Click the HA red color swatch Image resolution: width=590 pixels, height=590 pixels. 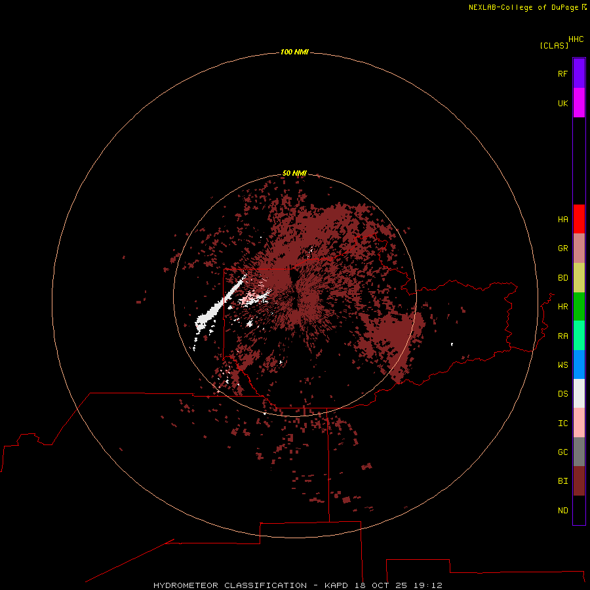(x=579, y=219)
